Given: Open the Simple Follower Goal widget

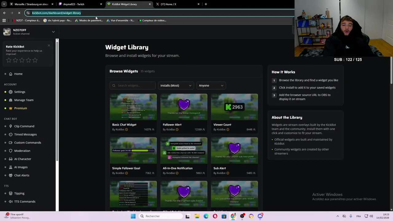Looking at the screenshot, I should (133, 157).
